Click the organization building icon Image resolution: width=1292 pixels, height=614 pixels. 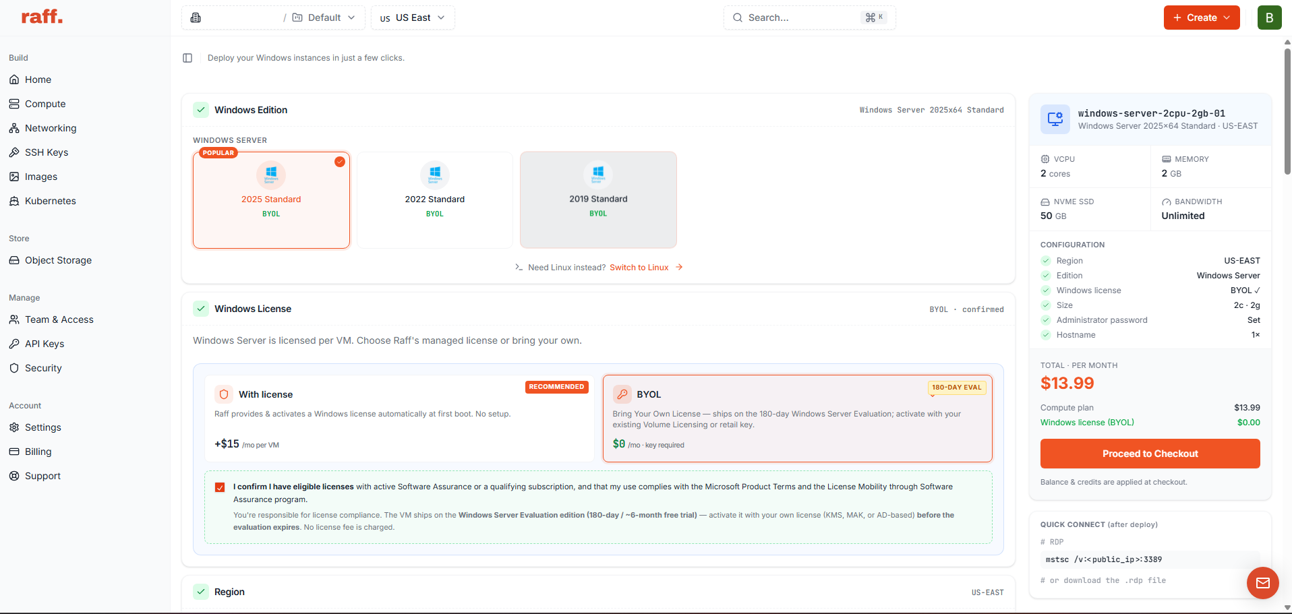(x=196, y=18)
